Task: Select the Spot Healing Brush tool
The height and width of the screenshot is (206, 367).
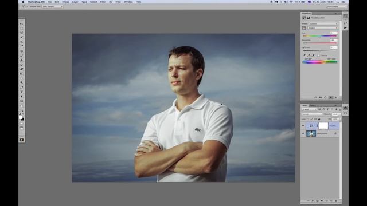Action: point(22,51)
